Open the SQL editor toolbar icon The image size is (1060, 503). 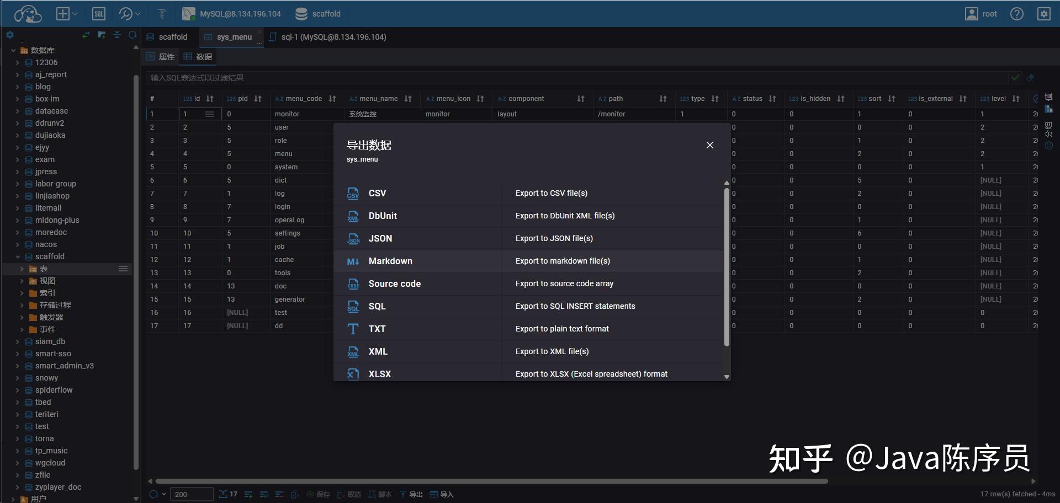click(99, 14)
